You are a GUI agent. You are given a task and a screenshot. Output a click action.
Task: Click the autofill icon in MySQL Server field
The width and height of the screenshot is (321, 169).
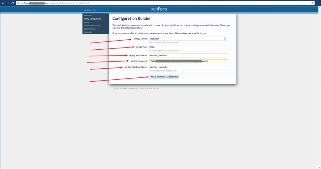pyautogui.click(x=225, y=39)
